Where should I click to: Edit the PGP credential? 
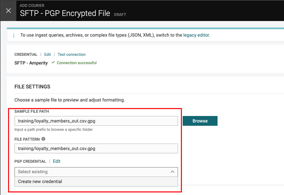pos(57,161)
